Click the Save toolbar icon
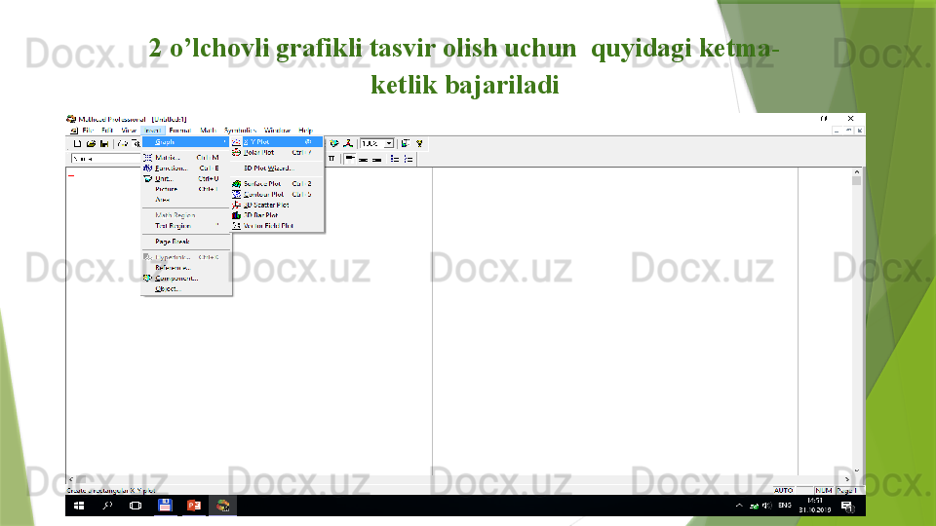 (102, 143)
